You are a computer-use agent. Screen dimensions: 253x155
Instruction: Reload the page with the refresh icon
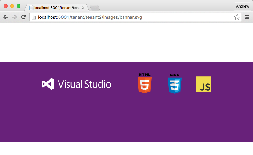[x=24, y=17]
